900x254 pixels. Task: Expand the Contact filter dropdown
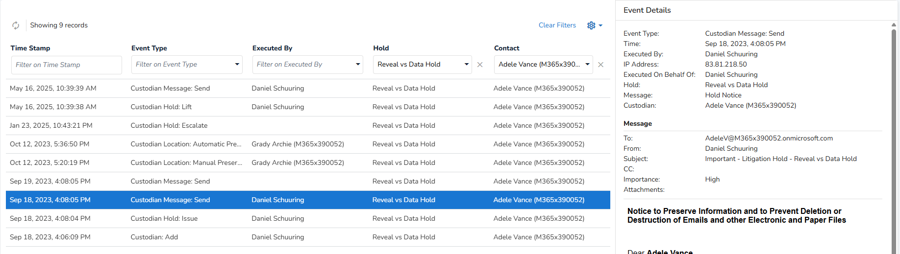pyautogui.click(x=587, y=65)
